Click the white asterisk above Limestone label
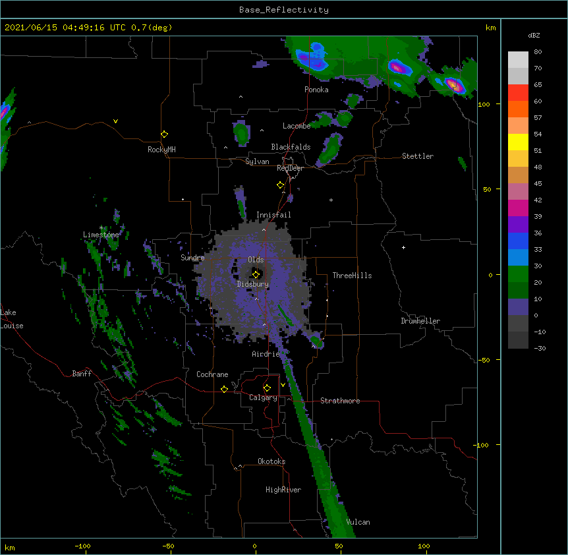This screenshot has width=568, height=555. pos(101,228)
